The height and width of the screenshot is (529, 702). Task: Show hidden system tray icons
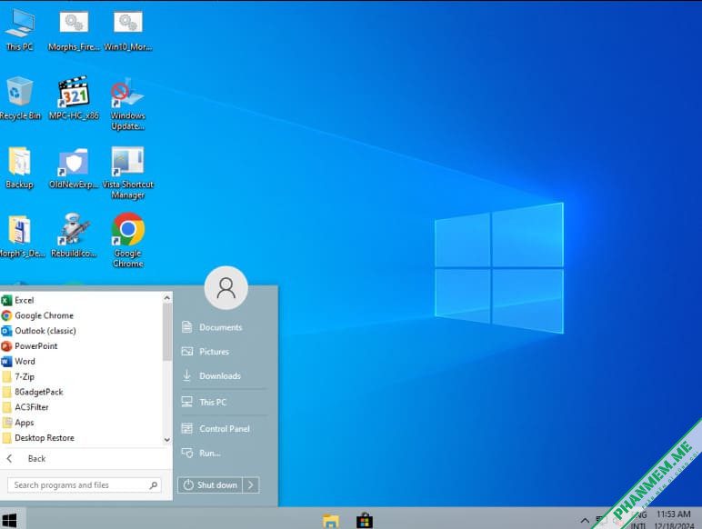(x=585, y=520)
